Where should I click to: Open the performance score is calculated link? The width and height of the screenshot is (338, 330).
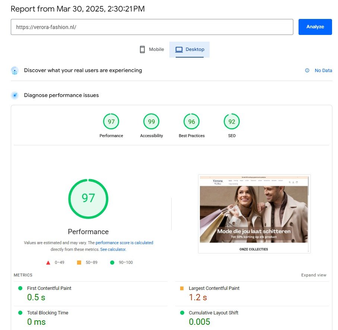tap(124, 243)
